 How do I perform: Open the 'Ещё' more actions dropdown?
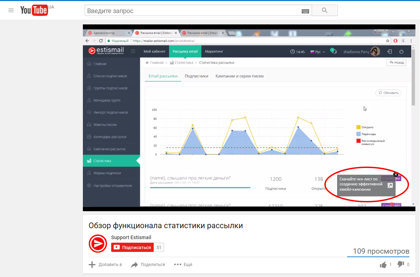point(183,264)
